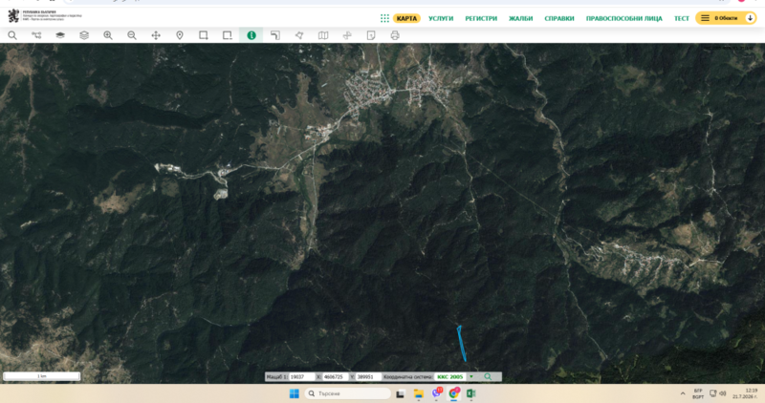Screen dimensions: 765x403
Task: Click the X coordinate input field
Action: [336, 376]
